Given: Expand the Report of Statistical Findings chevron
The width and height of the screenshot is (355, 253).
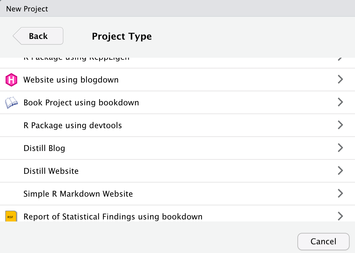Looking at the screenshot, I should 340,216.
